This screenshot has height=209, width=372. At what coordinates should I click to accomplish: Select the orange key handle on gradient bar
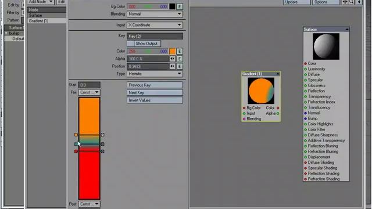[76, 135]
